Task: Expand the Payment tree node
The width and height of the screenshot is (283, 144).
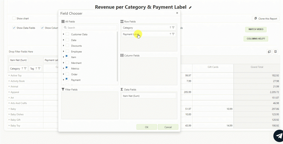Action: (x=64, y=80)
